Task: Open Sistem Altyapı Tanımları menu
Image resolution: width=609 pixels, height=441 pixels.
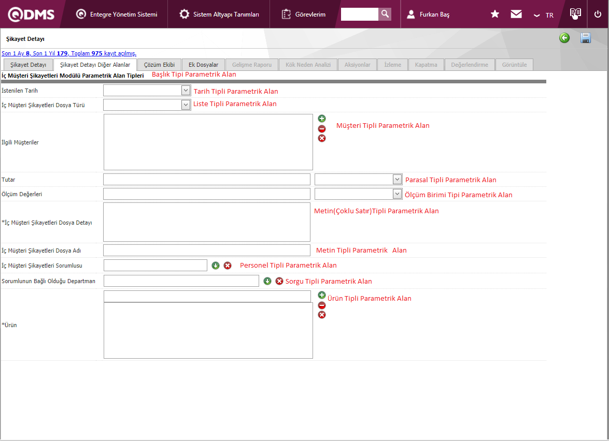Action: 219,14
